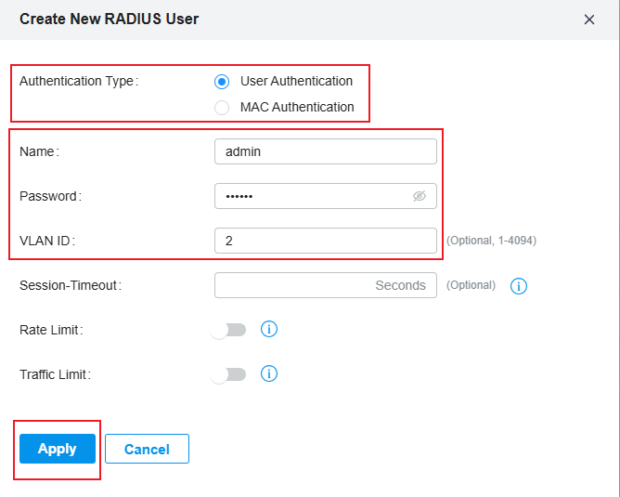The image size is (620, 497).
Task: Choose the MAC Authentication radio button
Action: coord(222,107)
